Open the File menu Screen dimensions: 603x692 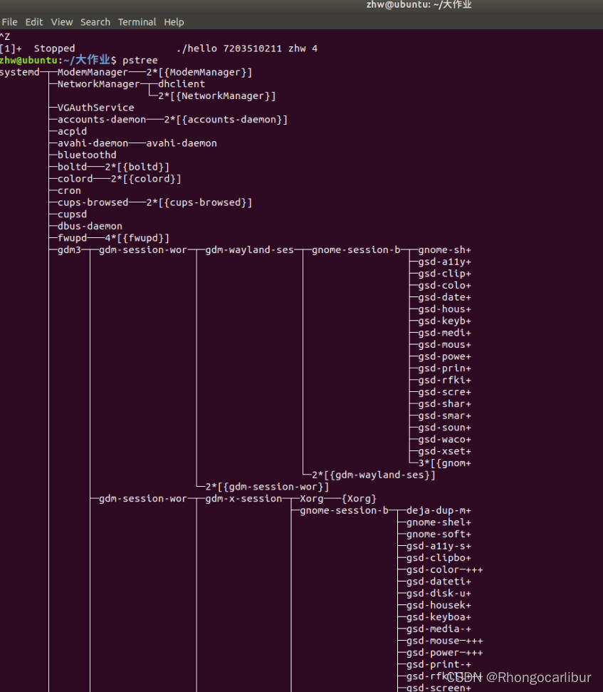(9, 22)
